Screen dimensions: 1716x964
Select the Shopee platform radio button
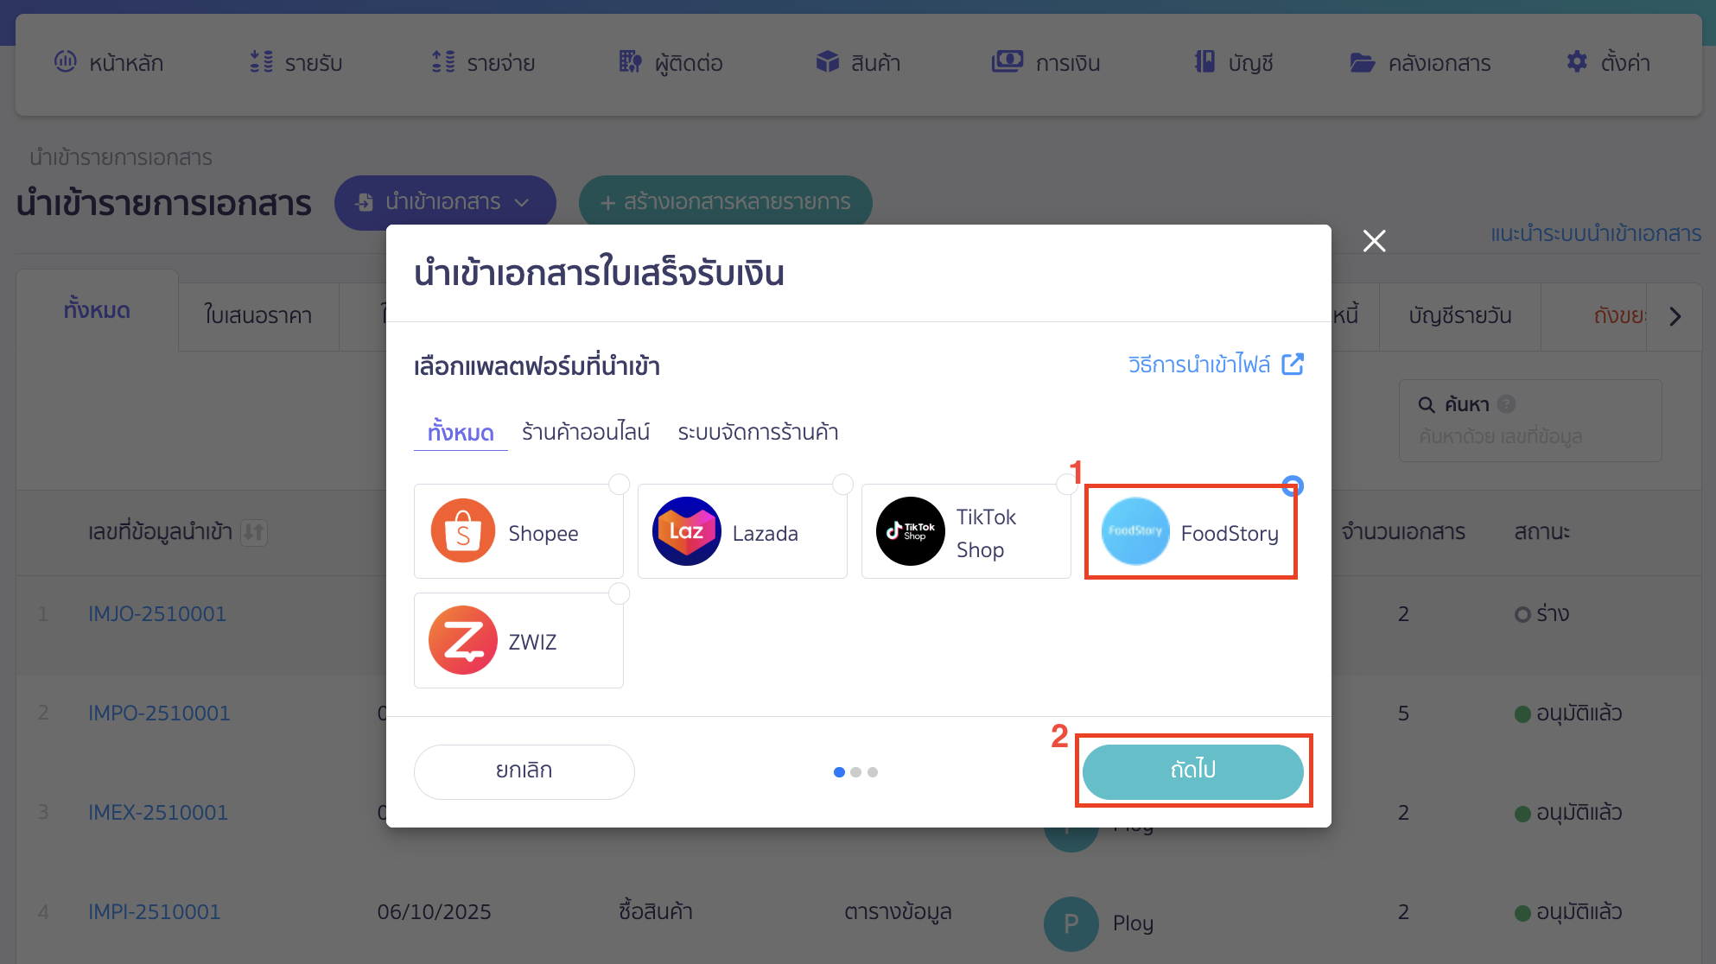pos(619,485)
